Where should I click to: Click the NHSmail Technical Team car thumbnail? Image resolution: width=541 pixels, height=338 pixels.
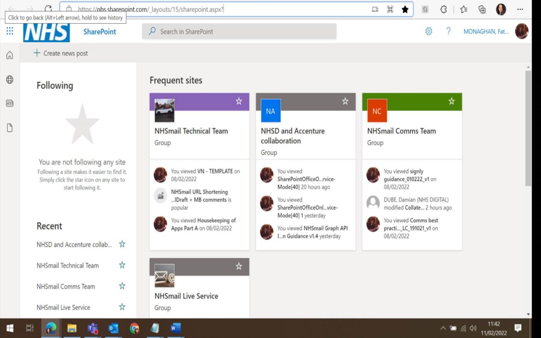click(164, 110)
